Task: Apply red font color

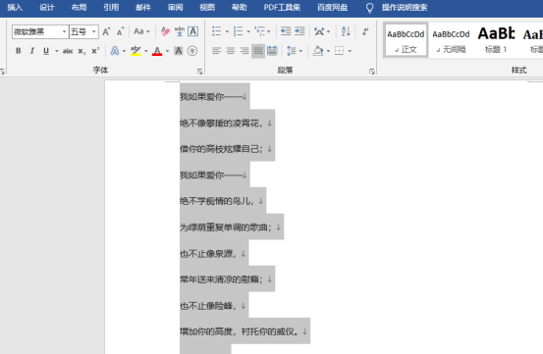Action: click(x=157, y=51)
